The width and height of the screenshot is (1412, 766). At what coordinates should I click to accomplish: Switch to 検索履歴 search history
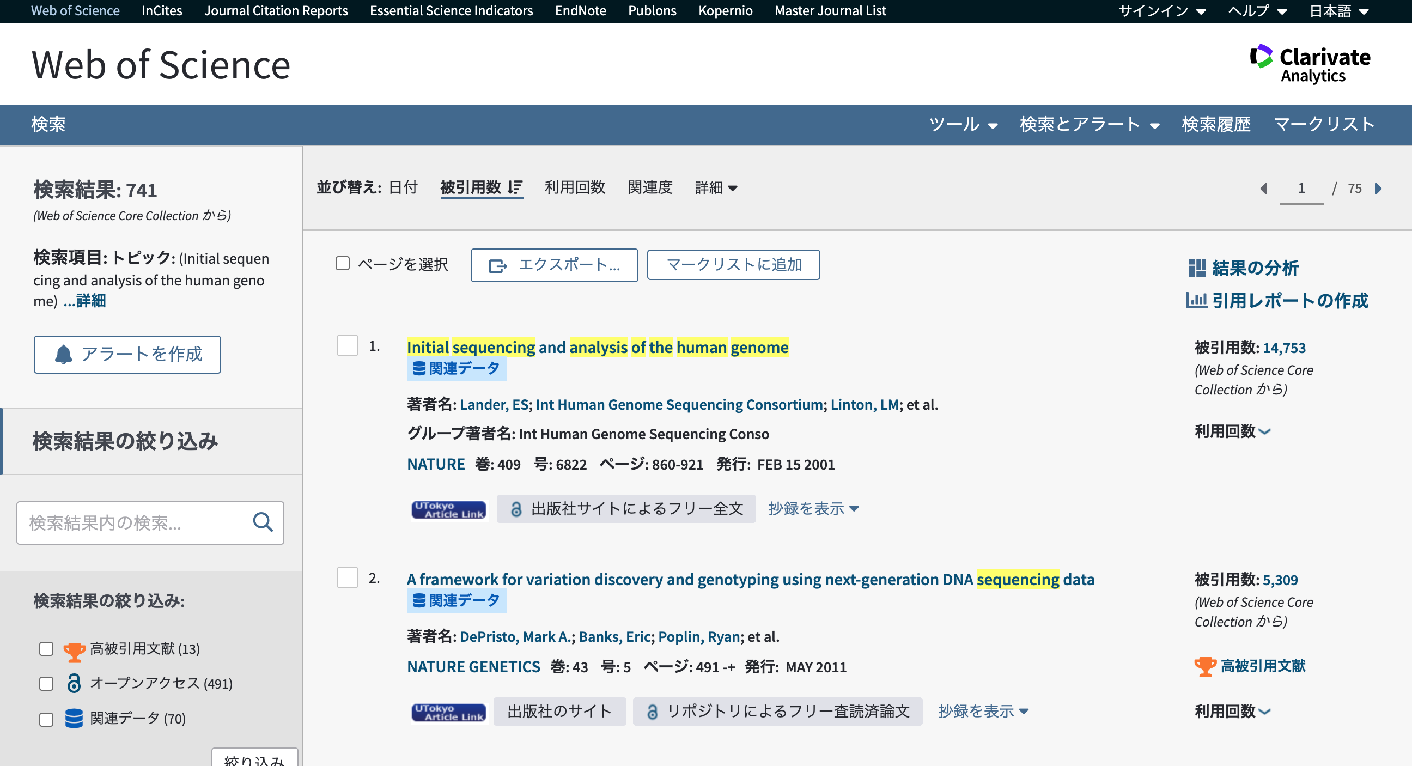tap(1216, 124)
